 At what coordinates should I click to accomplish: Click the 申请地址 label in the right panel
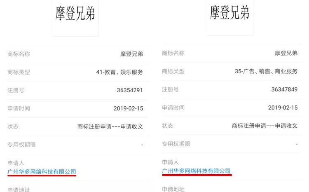tap(173, 189)
